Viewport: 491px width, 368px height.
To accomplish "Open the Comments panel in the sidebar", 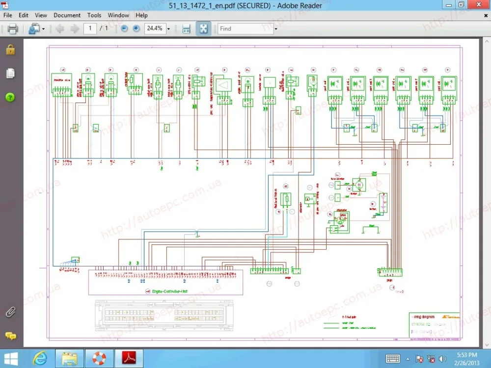I will 10,336.
